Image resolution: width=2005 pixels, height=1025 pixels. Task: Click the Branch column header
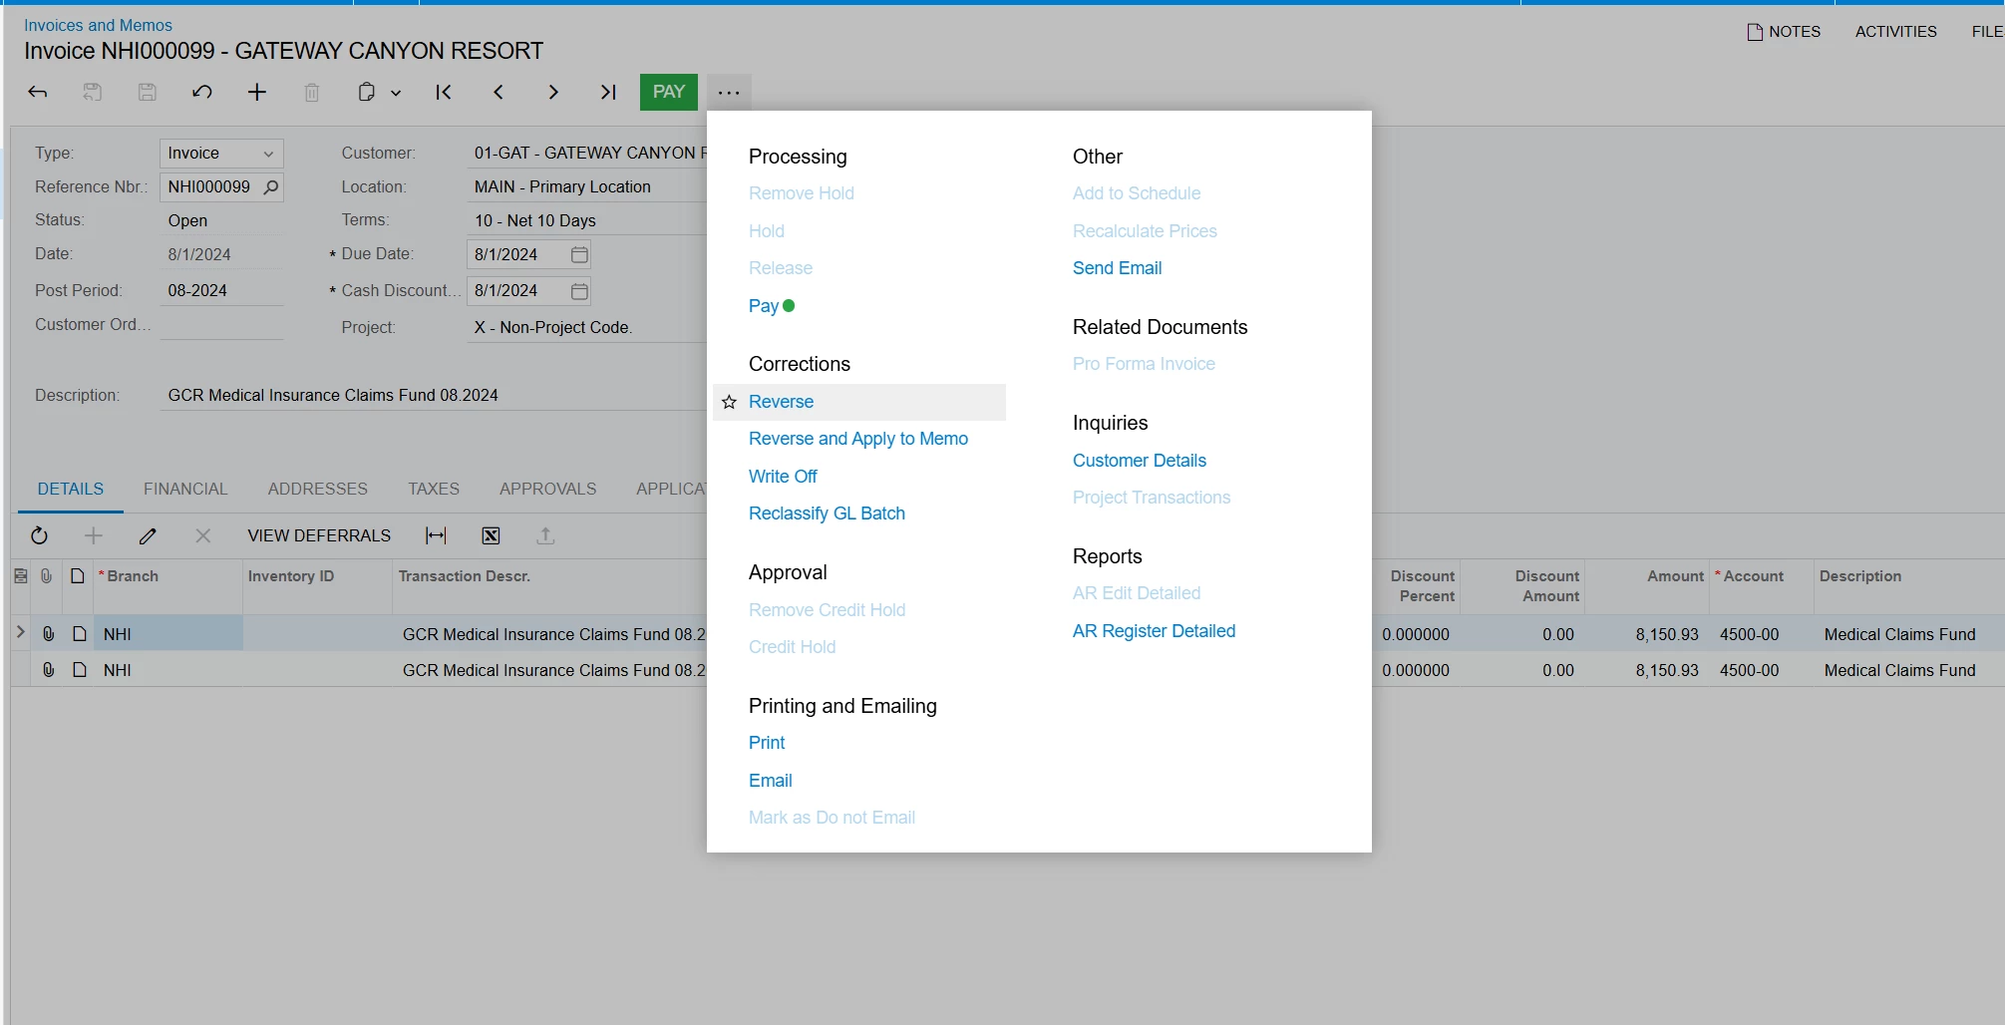[x=133, y=576]
